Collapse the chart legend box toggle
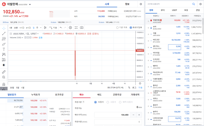Screen dimensions: 204x126 click(11, 34)
